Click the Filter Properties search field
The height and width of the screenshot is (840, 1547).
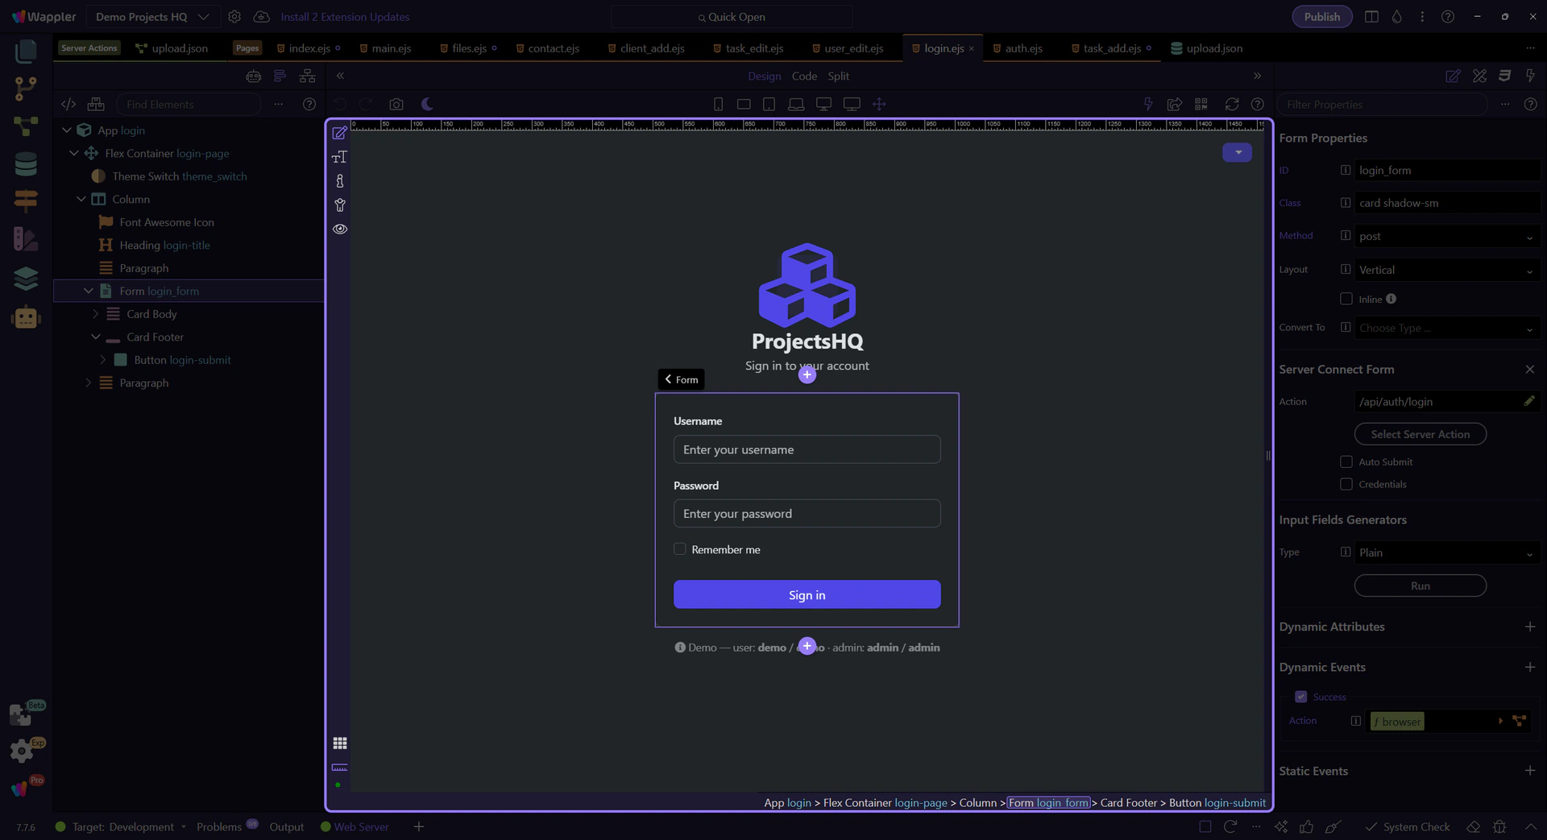click(1382, 105)
